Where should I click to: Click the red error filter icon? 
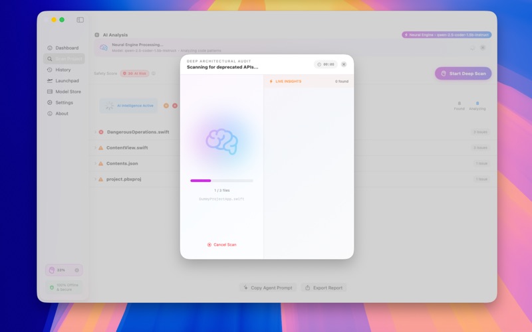click(x=175, y=106)
